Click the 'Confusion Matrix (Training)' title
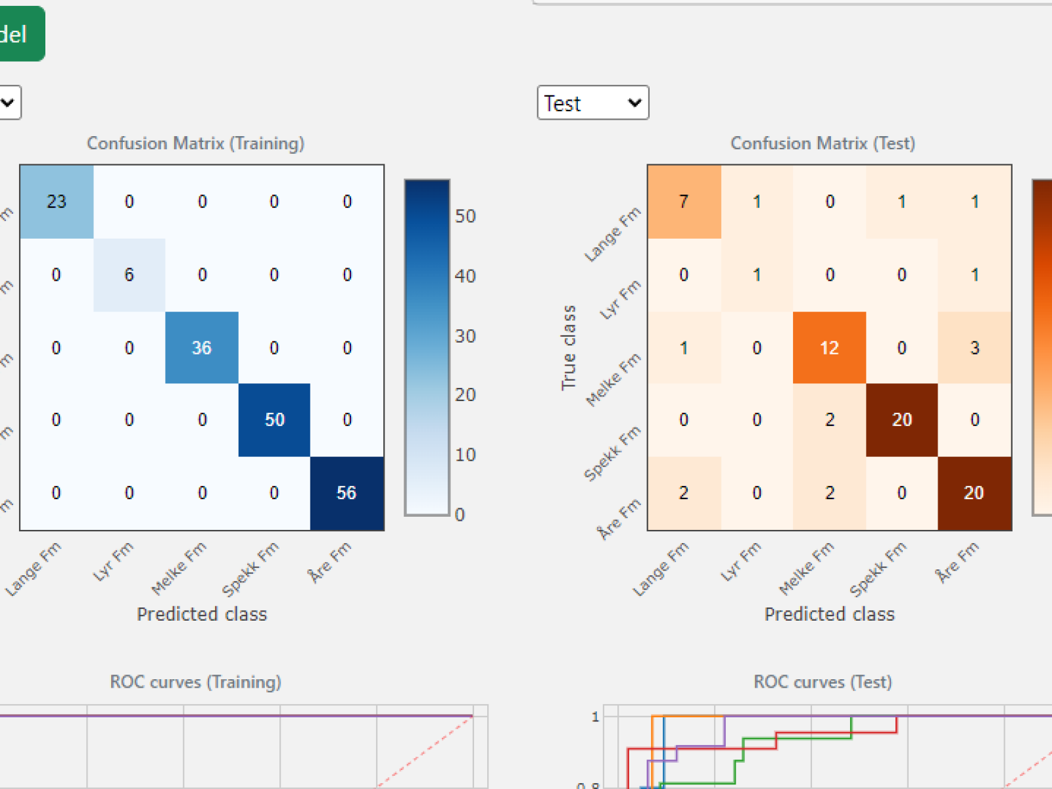This screenshot has height=789, width=1052. [195, 143]
